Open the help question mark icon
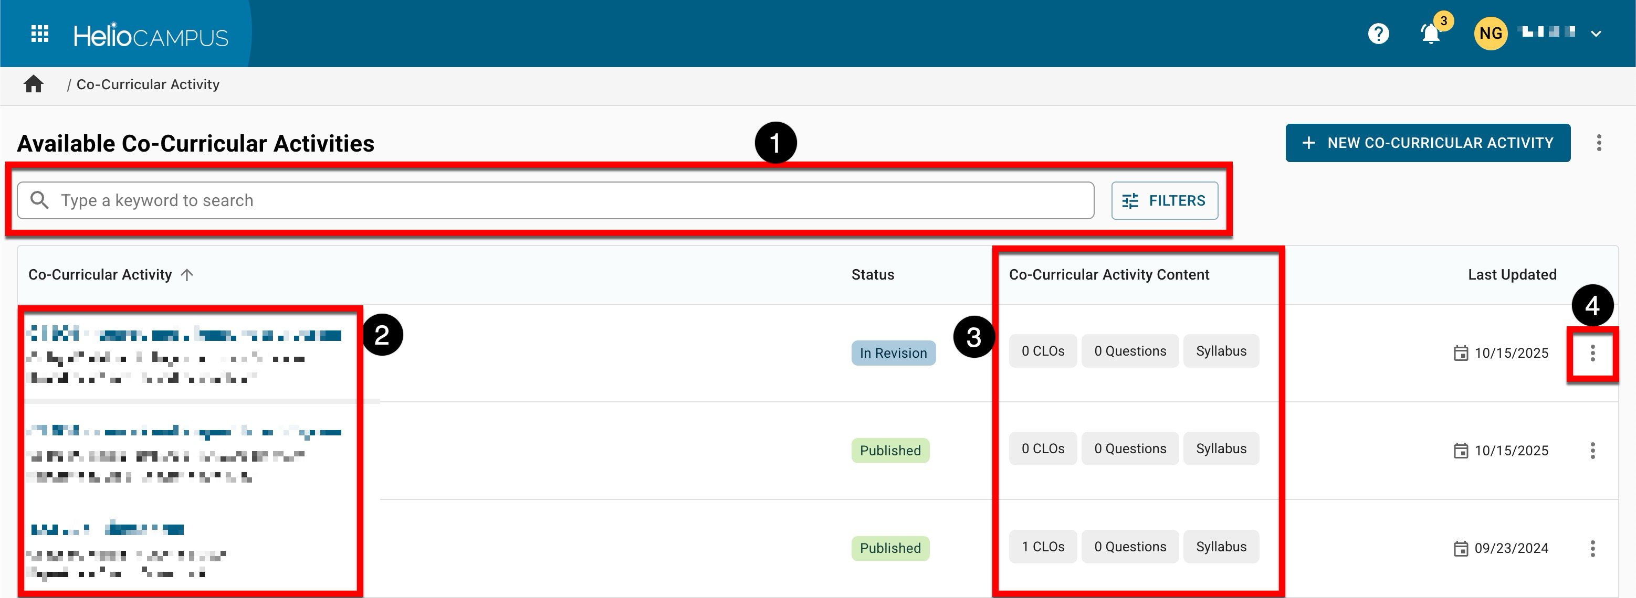1636x598 pixels. pyautogui.click(x=1378, y=34)
